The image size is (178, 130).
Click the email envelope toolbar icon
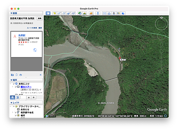point(104,13)
